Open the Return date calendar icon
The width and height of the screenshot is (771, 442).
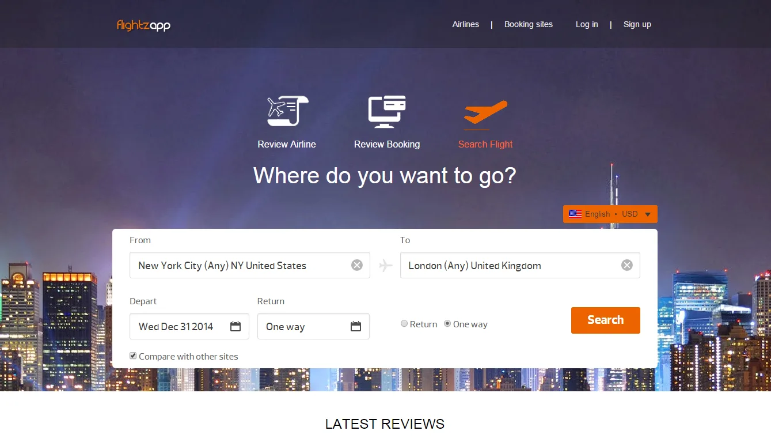(356, 326)
